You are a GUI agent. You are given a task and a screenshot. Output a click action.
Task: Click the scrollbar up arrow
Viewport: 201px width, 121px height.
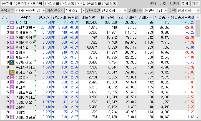tap(197, 18)
